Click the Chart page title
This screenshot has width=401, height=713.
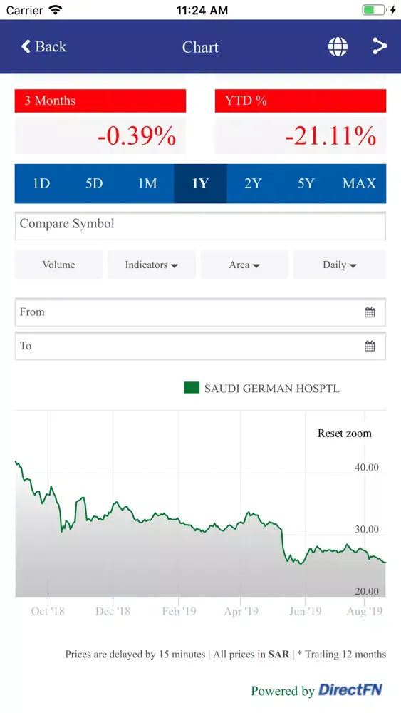pos(200,47)
